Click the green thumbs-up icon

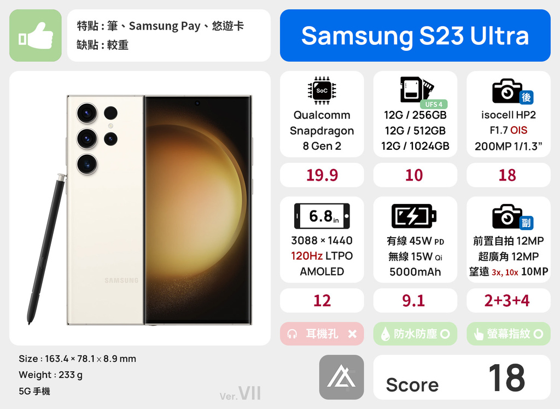36,36
